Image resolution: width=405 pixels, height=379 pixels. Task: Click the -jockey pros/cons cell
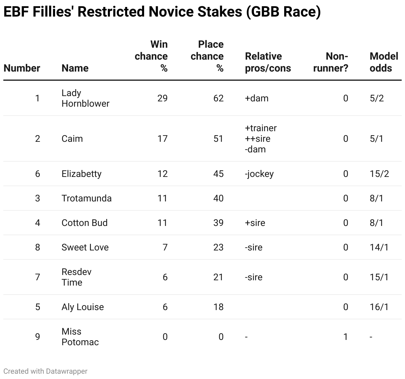point(259,174)
